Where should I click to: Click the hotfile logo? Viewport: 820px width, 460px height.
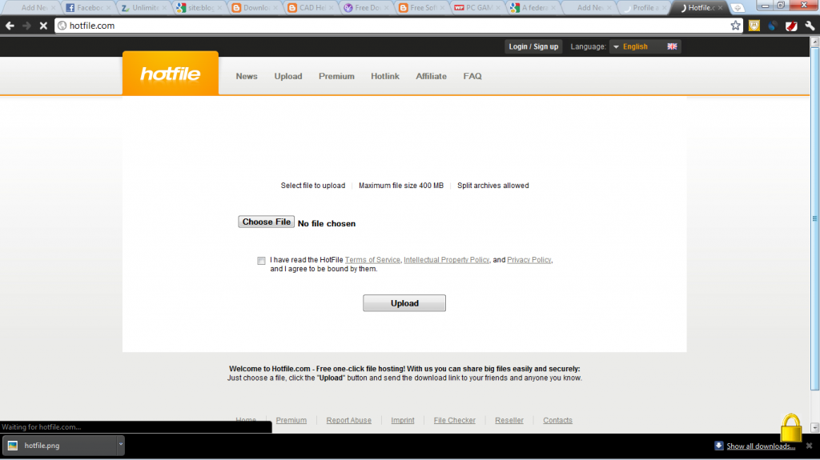171,74
